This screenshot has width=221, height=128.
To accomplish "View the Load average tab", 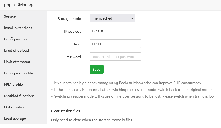I will [15, 119].
